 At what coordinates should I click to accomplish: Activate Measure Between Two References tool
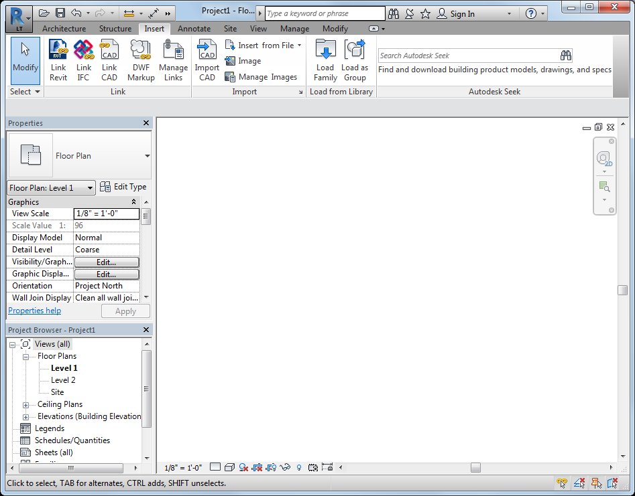tap(129, 13)
